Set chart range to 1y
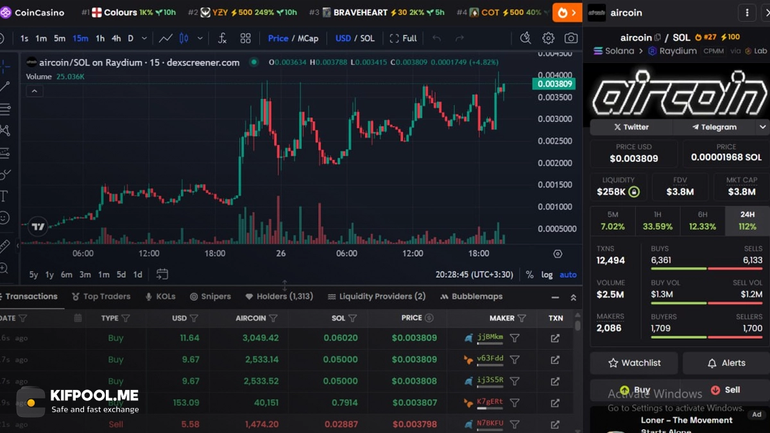 (x=49, y=275)
